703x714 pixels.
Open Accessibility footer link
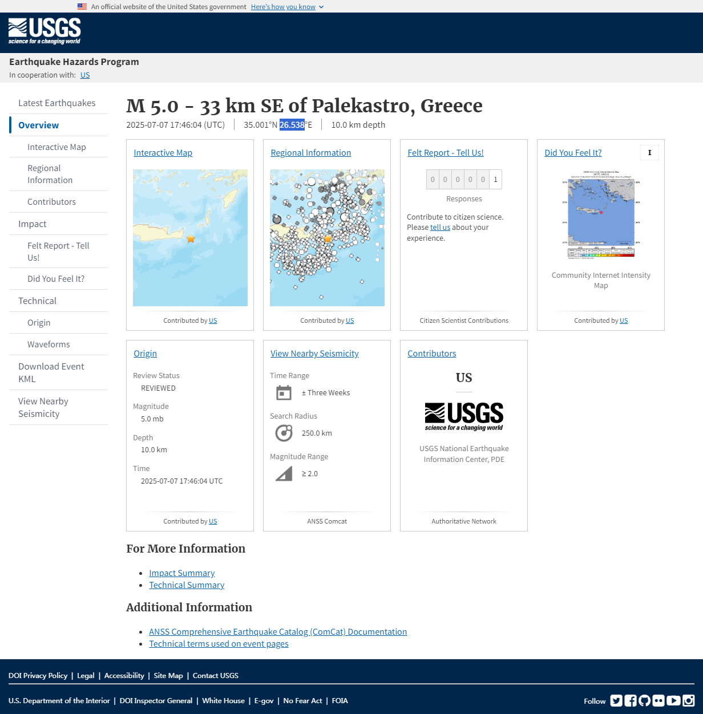tap(124, 676)
